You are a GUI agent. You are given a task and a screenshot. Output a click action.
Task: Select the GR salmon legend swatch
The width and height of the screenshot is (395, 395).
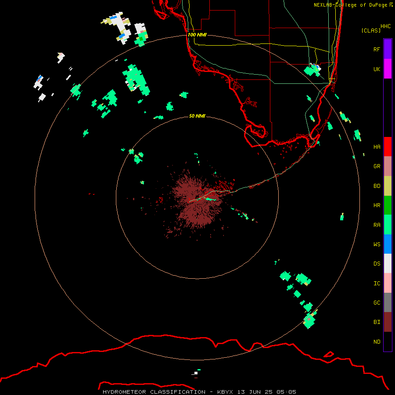coord(388,166)
